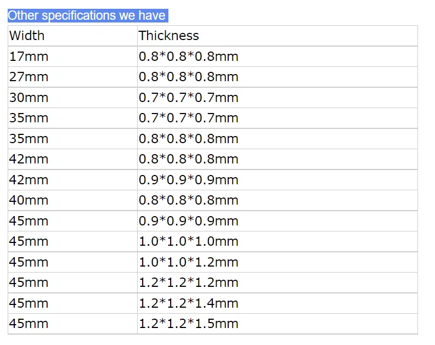Select the Thickness column header cell

click(168, 36)
